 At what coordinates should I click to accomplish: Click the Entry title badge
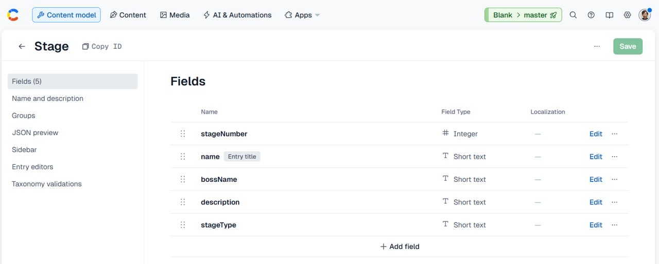click(x=242, y=157)
